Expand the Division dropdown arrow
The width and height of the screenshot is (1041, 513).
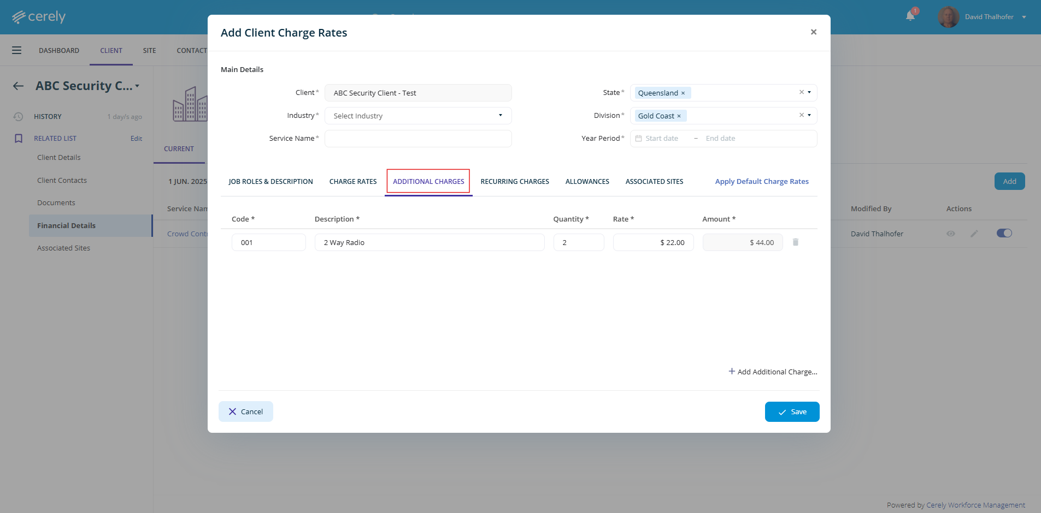point(809,115)
